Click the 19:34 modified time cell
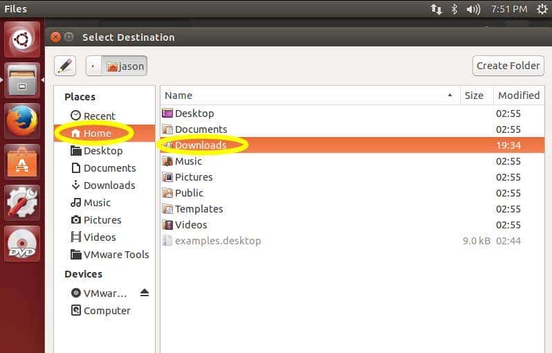 coord(508,145)
